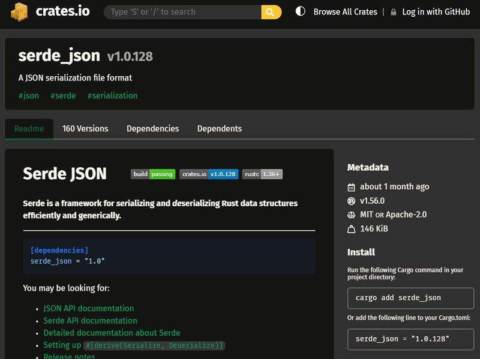Viewport: 480px width, 359px height.
Task: Switch to the Dependents tab
Action: pos(220,129)
